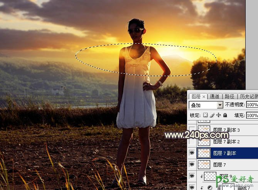Switch to the 通道 tab
258x190 pixels.
214,97
